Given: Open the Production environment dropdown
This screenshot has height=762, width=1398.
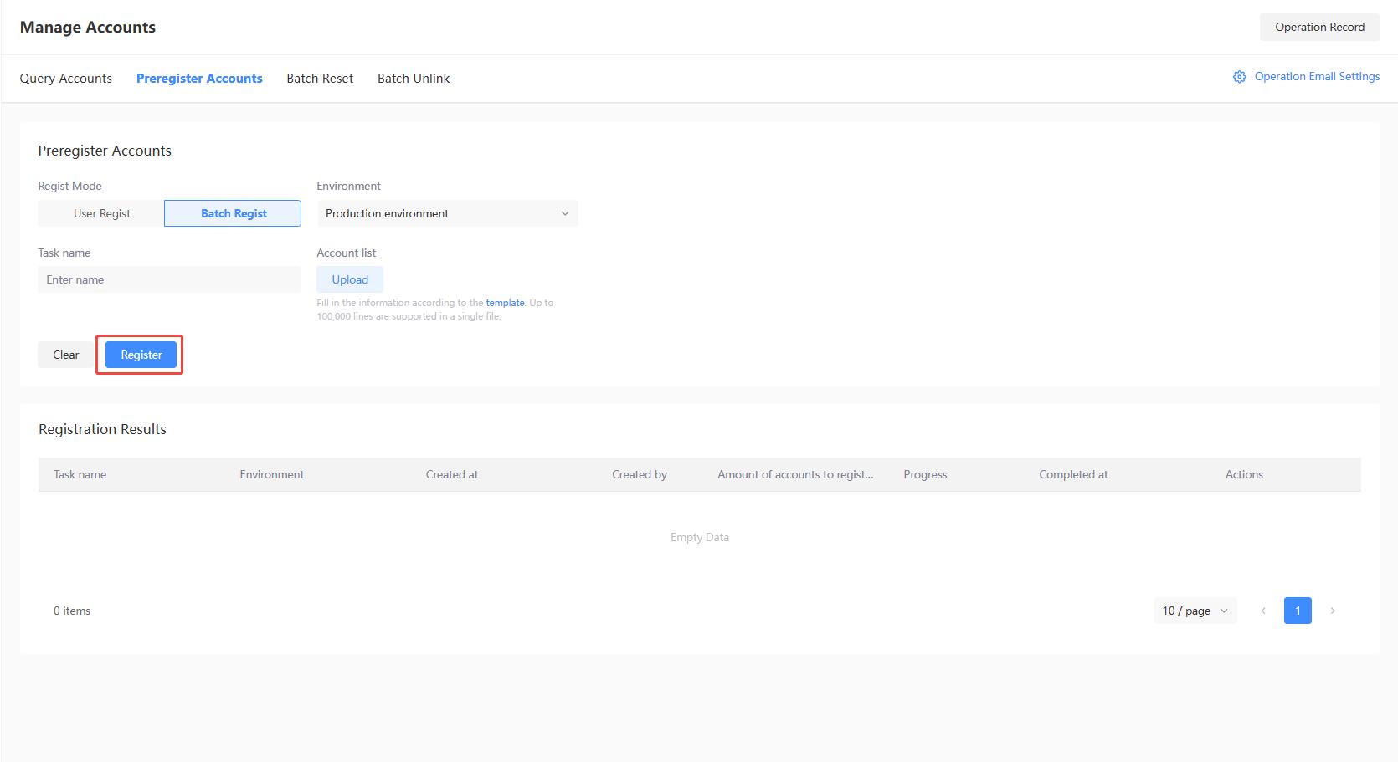Looking at the screenshot, I should (447, 213).
